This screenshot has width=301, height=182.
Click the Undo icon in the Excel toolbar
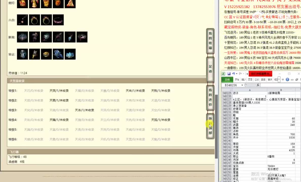pos(234,74)
